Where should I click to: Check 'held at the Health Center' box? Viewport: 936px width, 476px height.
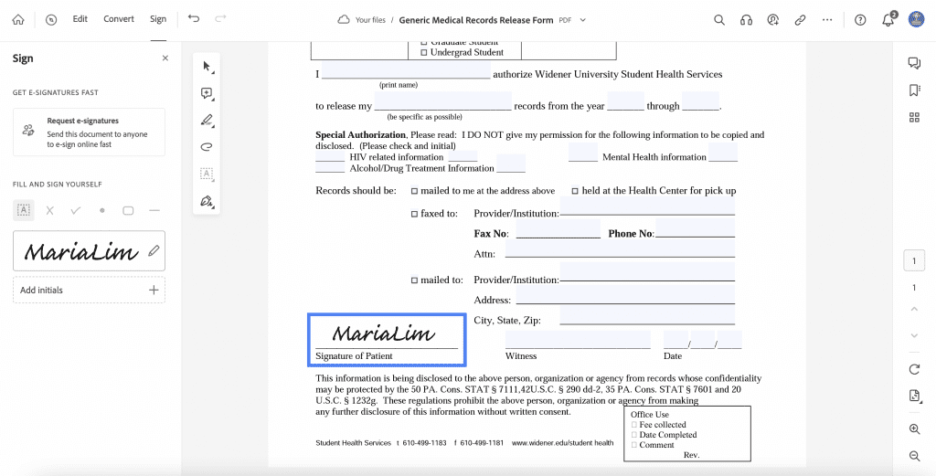pos(576,192)
